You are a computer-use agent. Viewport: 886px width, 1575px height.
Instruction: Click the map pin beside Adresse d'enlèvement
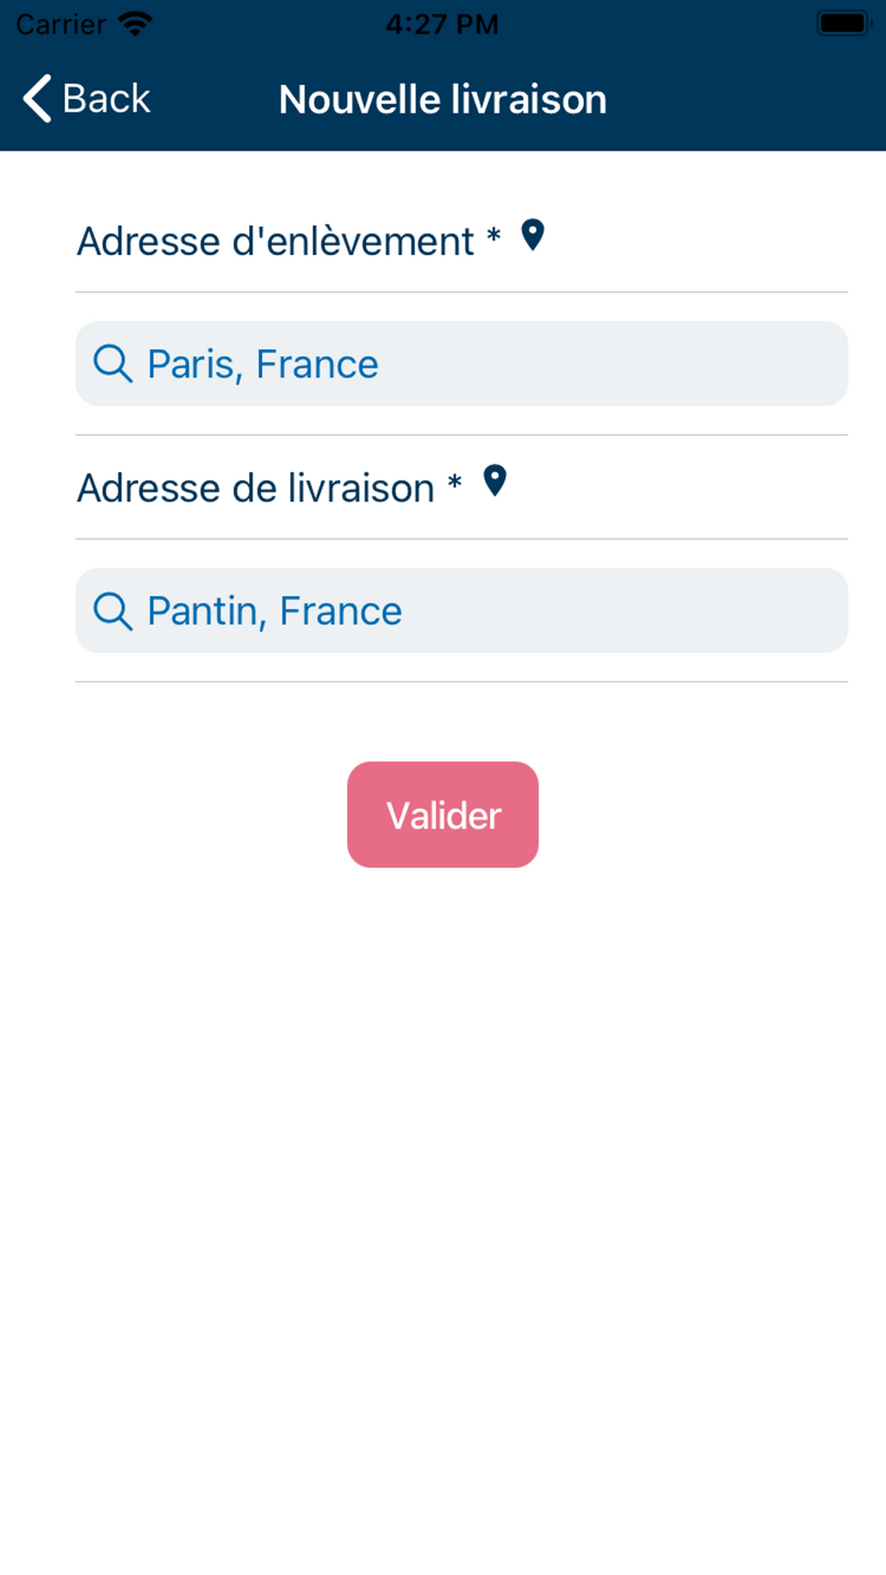[532, 236]
